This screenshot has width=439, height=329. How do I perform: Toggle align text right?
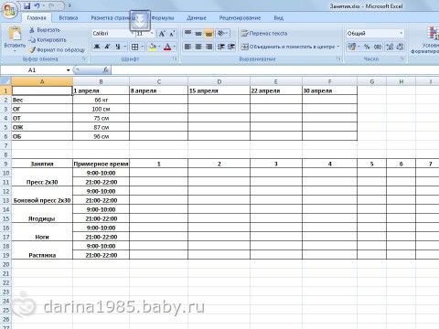point(209,47)
